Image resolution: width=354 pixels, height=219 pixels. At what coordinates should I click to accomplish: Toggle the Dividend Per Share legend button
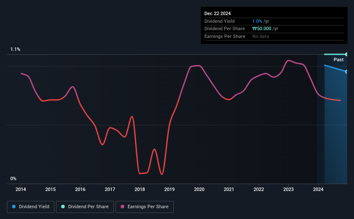85,207
